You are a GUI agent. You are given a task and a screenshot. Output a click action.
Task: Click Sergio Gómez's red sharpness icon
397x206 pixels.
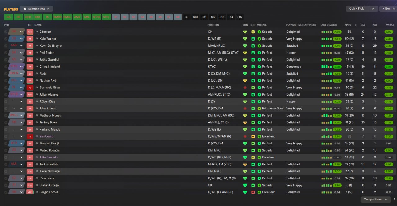point(253,192)
